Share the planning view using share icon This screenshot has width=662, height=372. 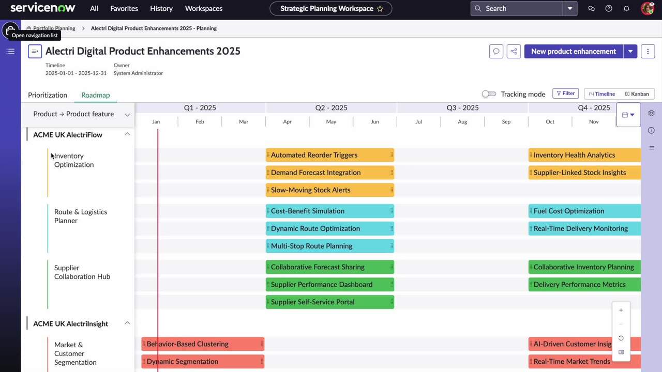coord(514,51)
